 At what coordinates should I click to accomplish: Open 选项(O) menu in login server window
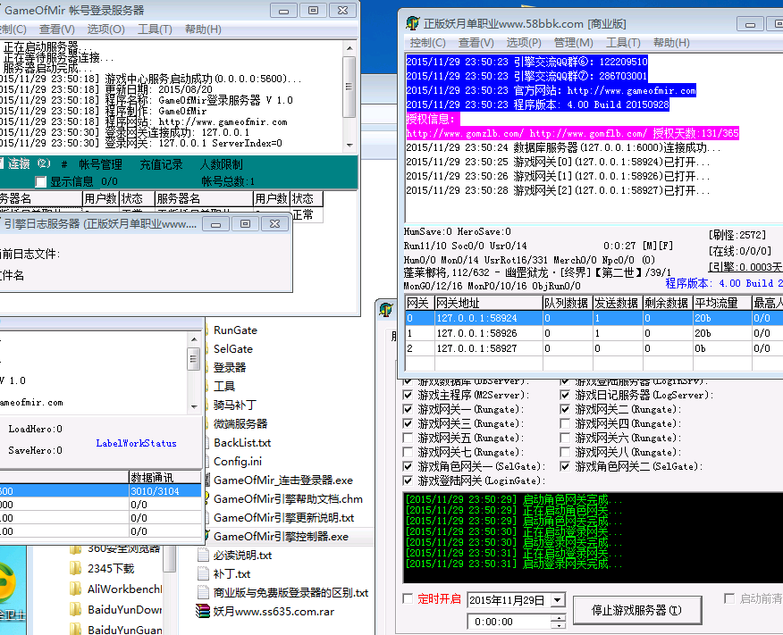pos(105,29)
